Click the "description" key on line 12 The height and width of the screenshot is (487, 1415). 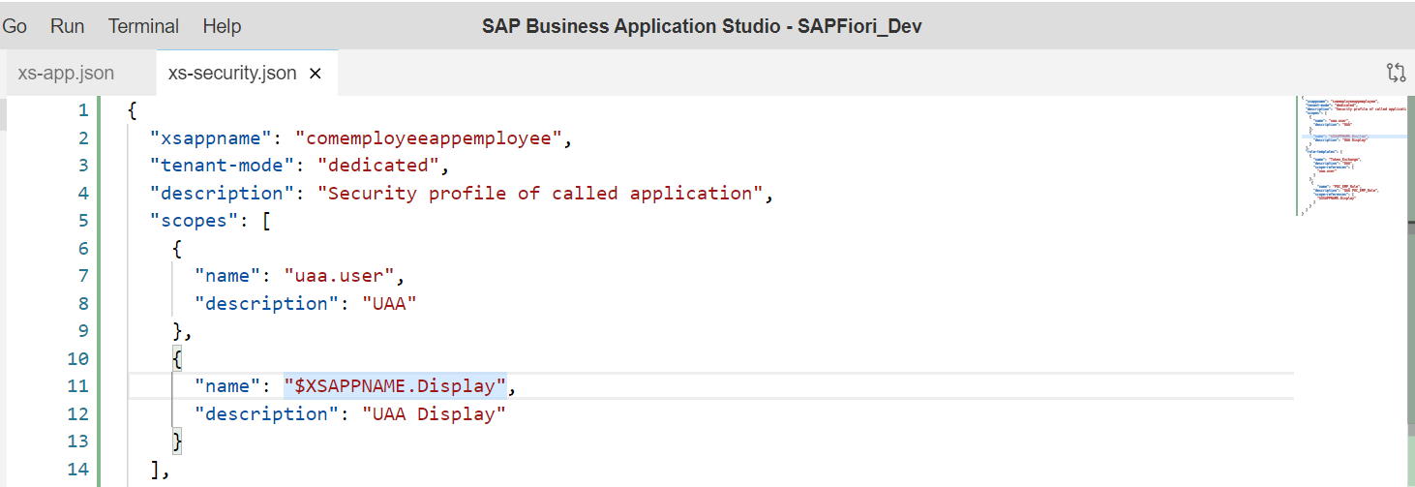click(x=267, y=414)
